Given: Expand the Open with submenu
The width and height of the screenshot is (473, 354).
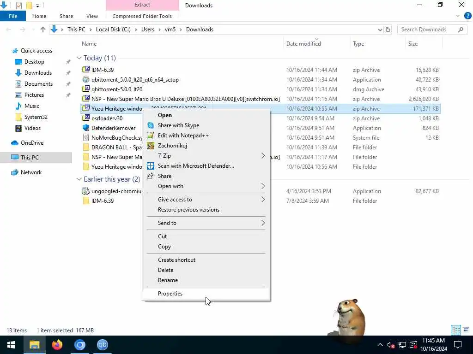Looking at the screenshot, I should [x=206, y=186].
